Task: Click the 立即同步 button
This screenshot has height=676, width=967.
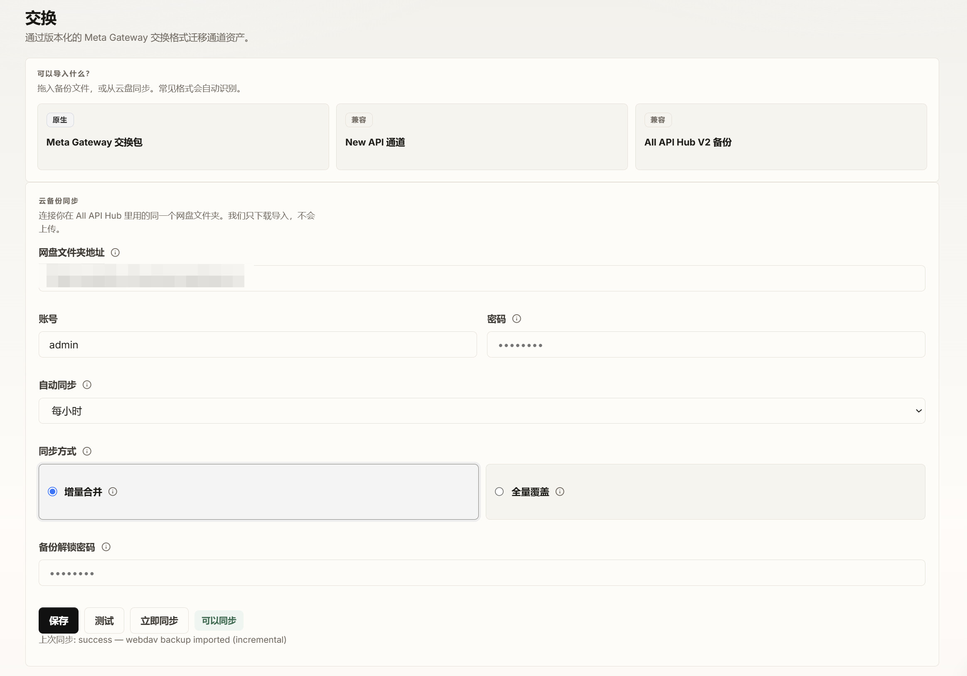Action: [x=159, y=620]
